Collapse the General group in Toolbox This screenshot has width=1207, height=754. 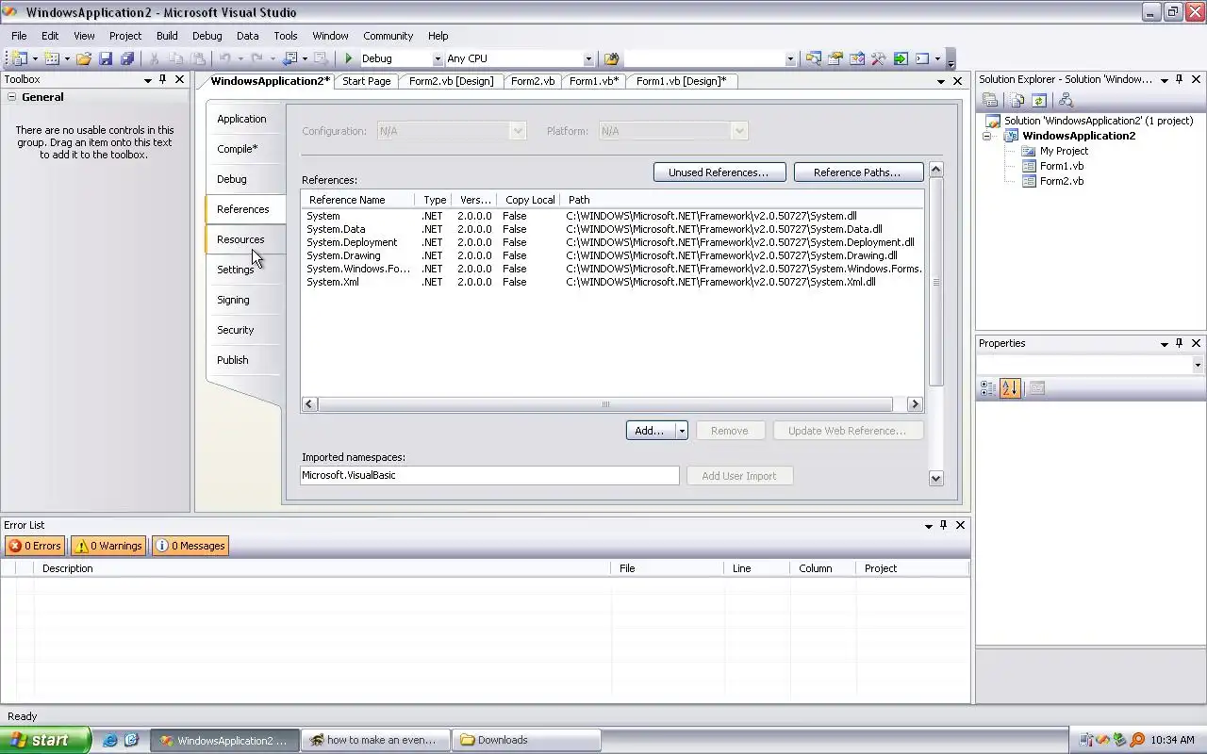pos(12,97)
